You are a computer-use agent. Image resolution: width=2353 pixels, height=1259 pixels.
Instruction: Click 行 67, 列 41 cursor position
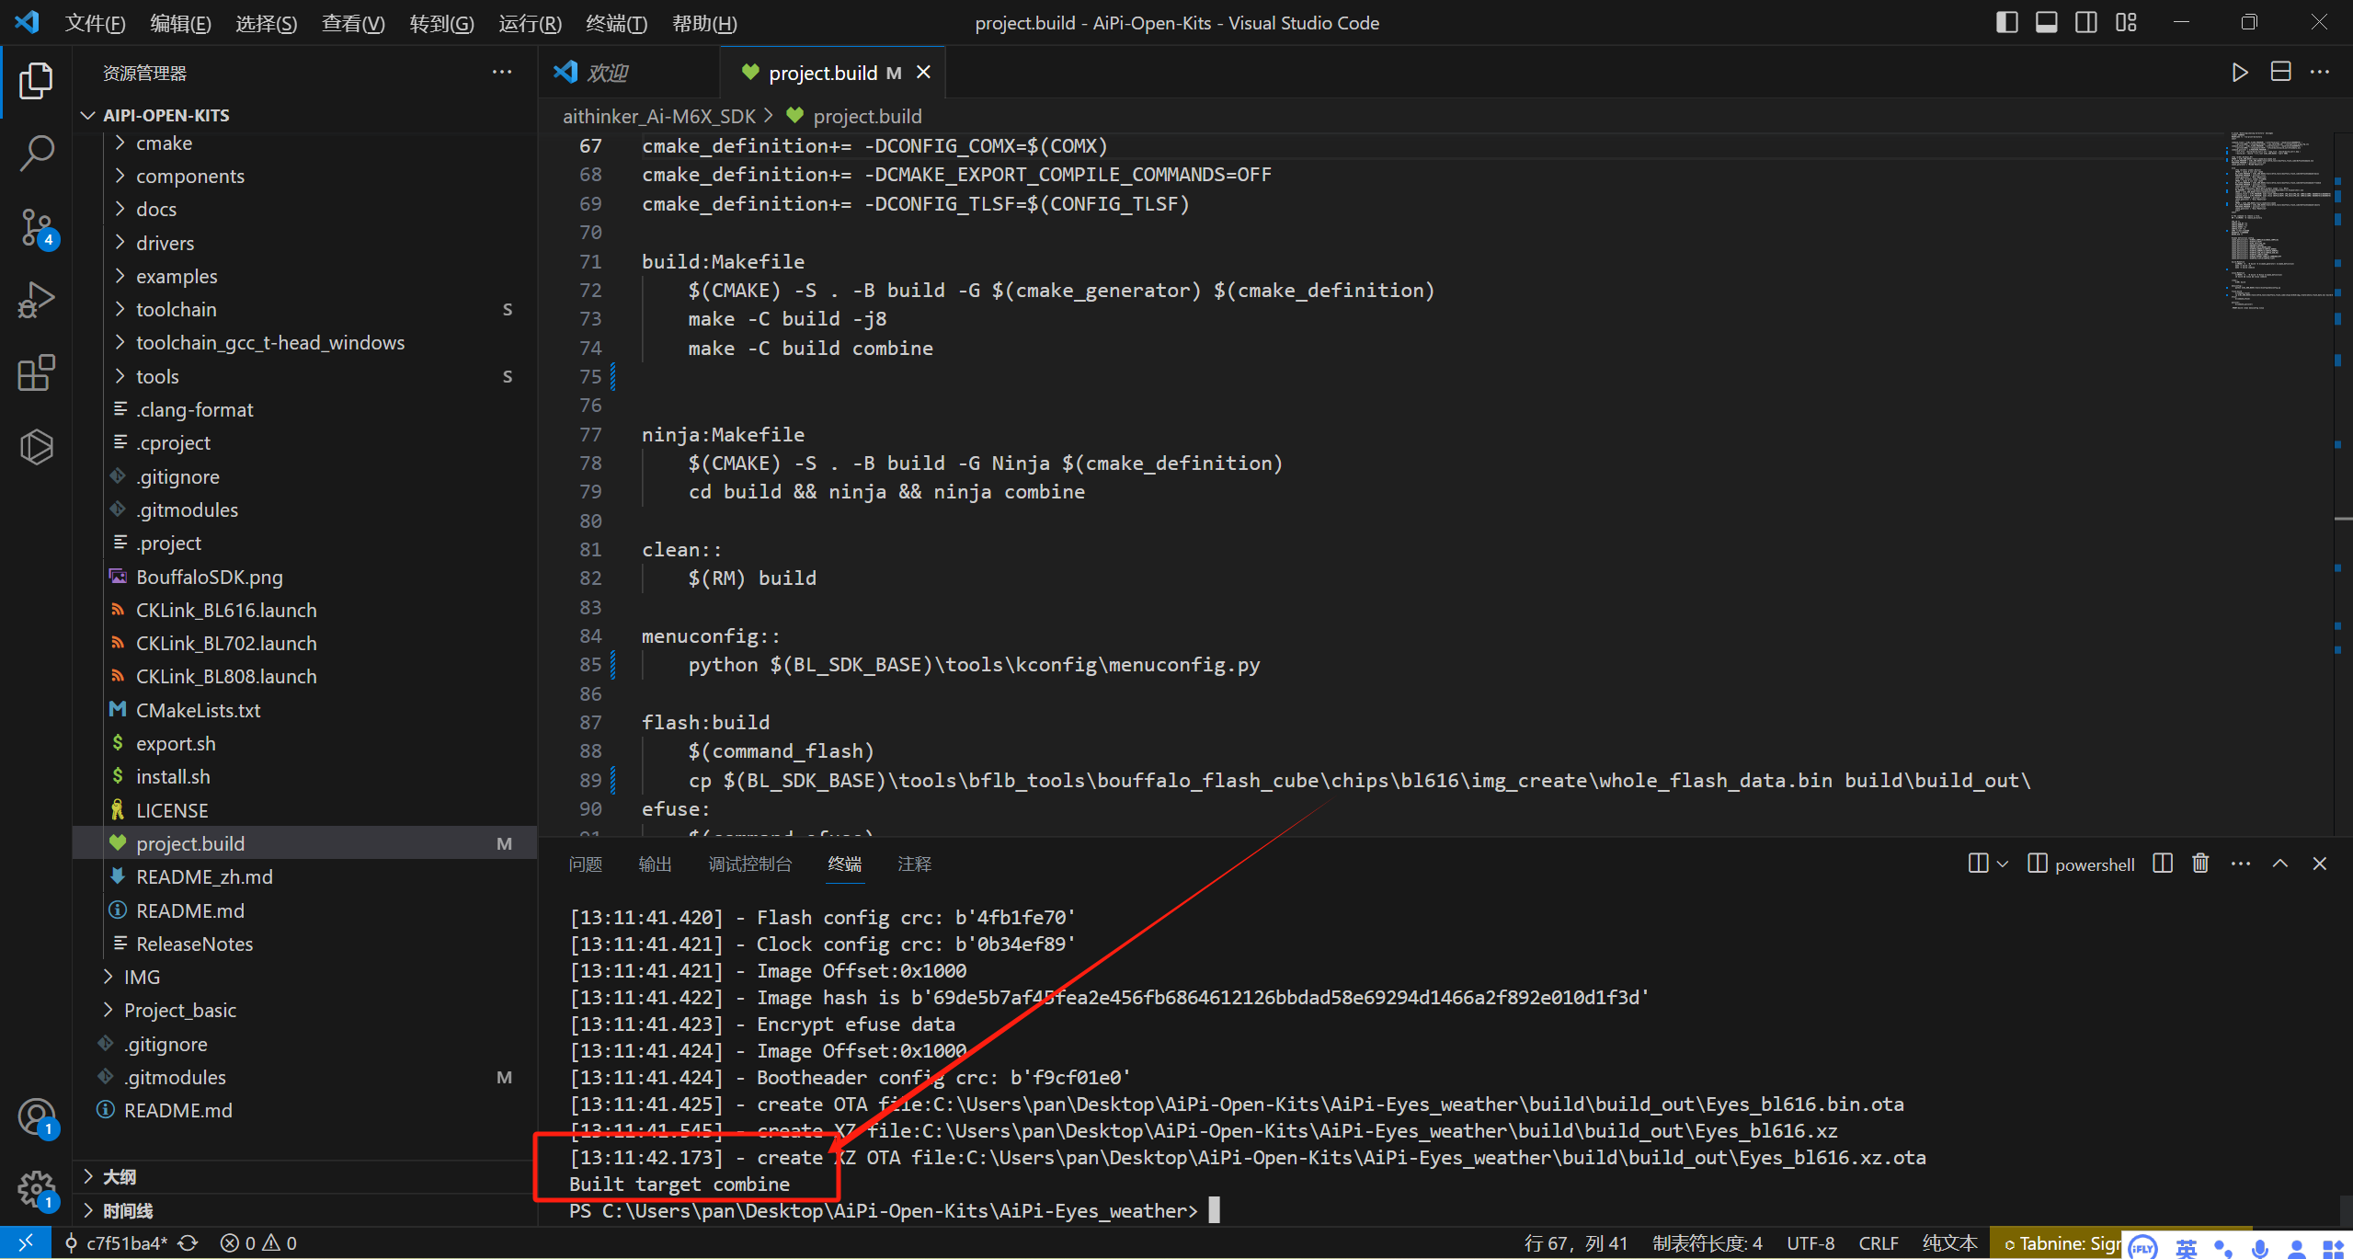coord(1575,1243)
